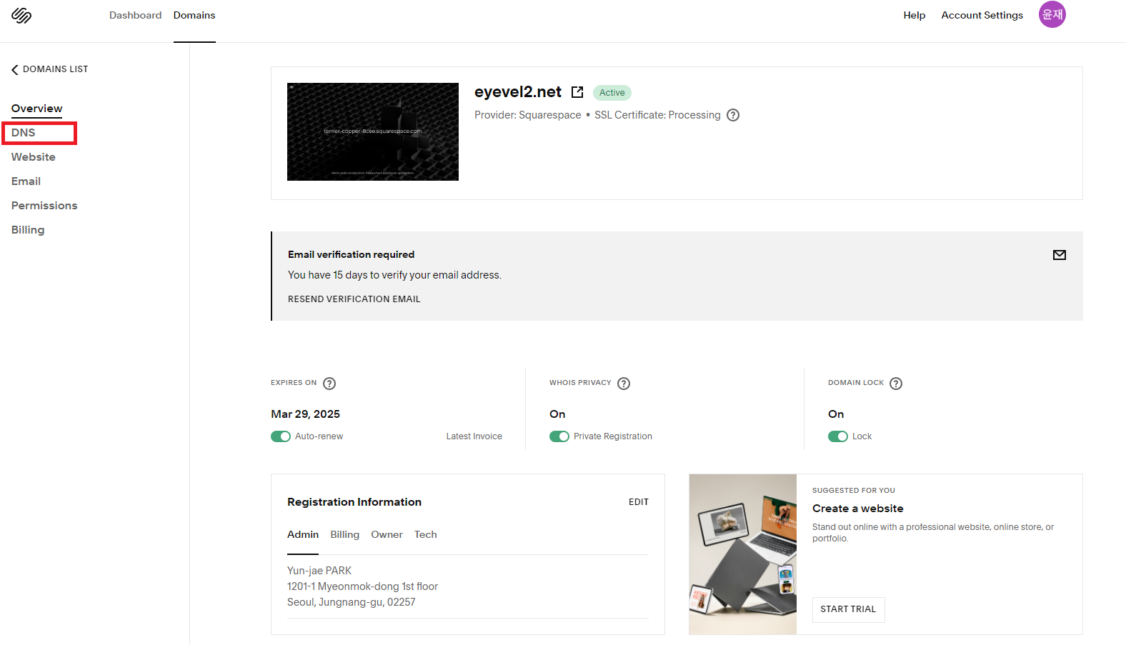Image resolution: width=1126 pixels, height=645 pixels.
Task: Click Whois Privacy help icon
Action: pyautogui.click(x=624, y=384)
